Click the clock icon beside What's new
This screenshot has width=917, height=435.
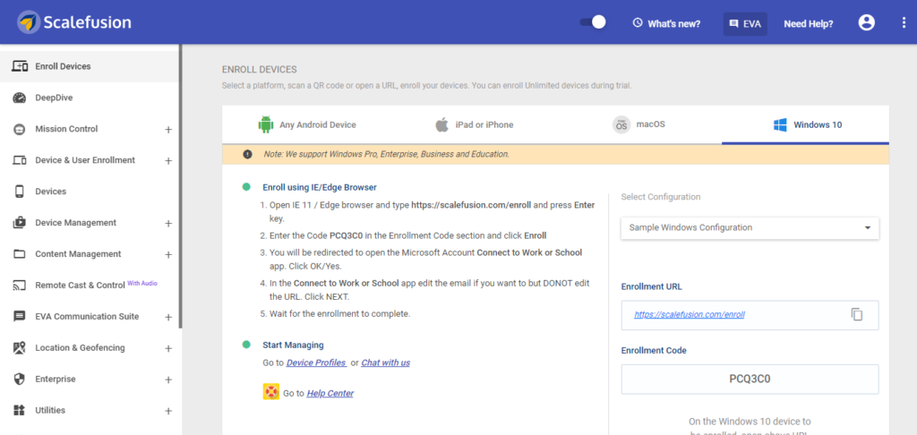click(638, 23)
